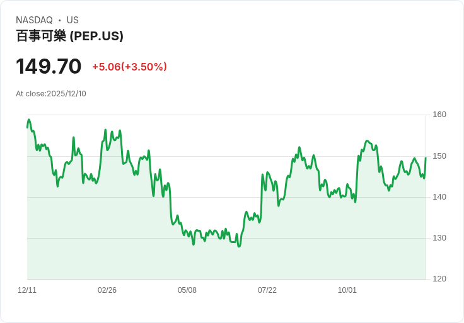This screenshot has height=323, width=464.
Task: Click the 130 y-axis price label
Action: (x=439, y=238)
